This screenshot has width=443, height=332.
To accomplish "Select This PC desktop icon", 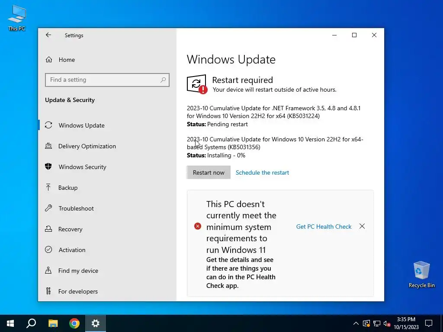I will coord(17,18).
